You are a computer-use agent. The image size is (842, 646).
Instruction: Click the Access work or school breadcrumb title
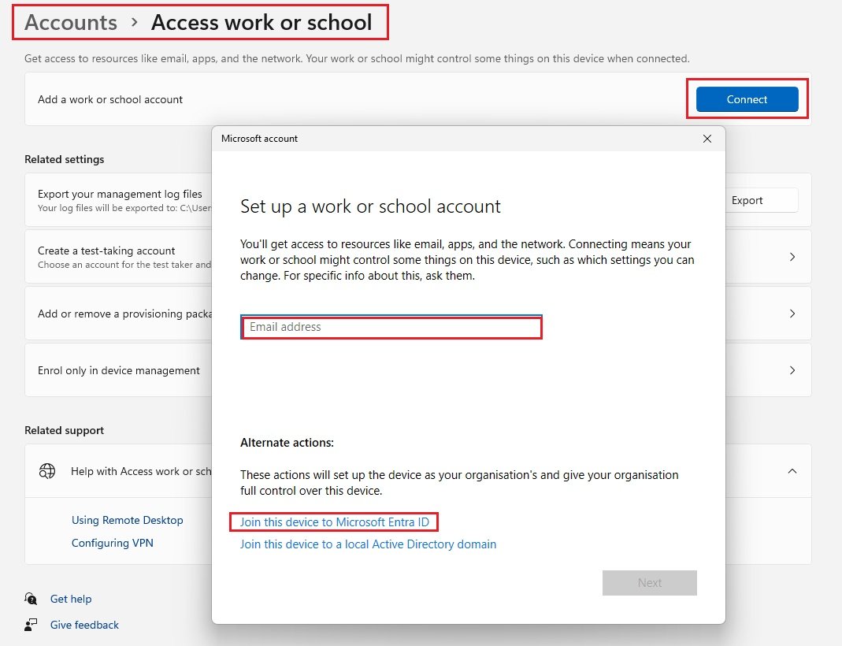coord(262,23)
